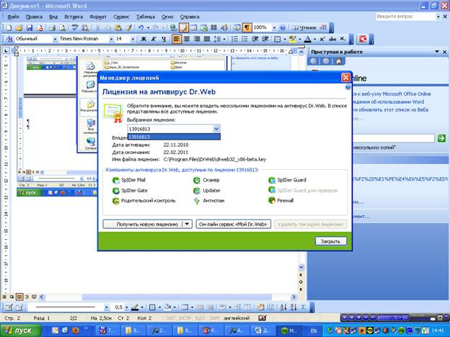The height and width of the screenshot is (337, 450).
Task: Click the font color A icon
Action: point(307,39)
